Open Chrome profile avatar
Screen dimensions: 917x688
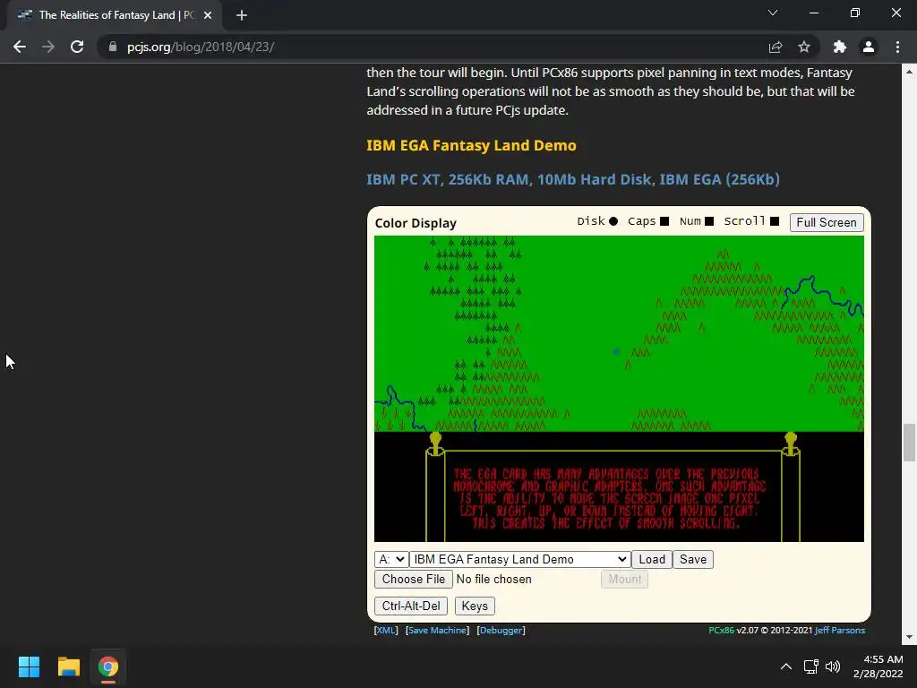pos(869,47)
